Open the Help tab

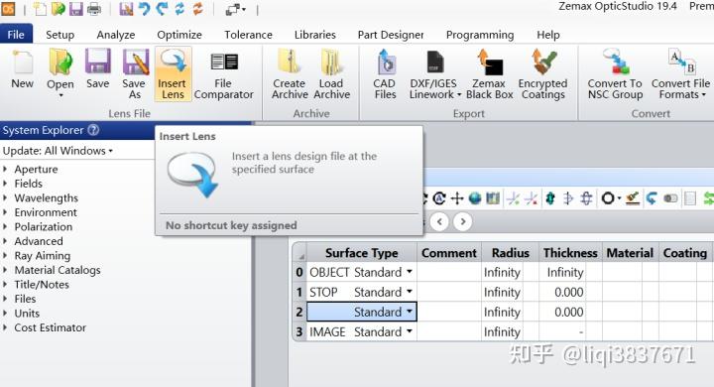pos(548,35)
